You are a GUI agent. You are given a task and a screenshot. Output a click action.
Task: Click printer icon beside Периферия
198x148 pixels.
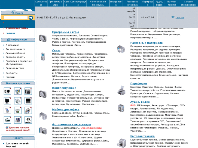(121, 90)
